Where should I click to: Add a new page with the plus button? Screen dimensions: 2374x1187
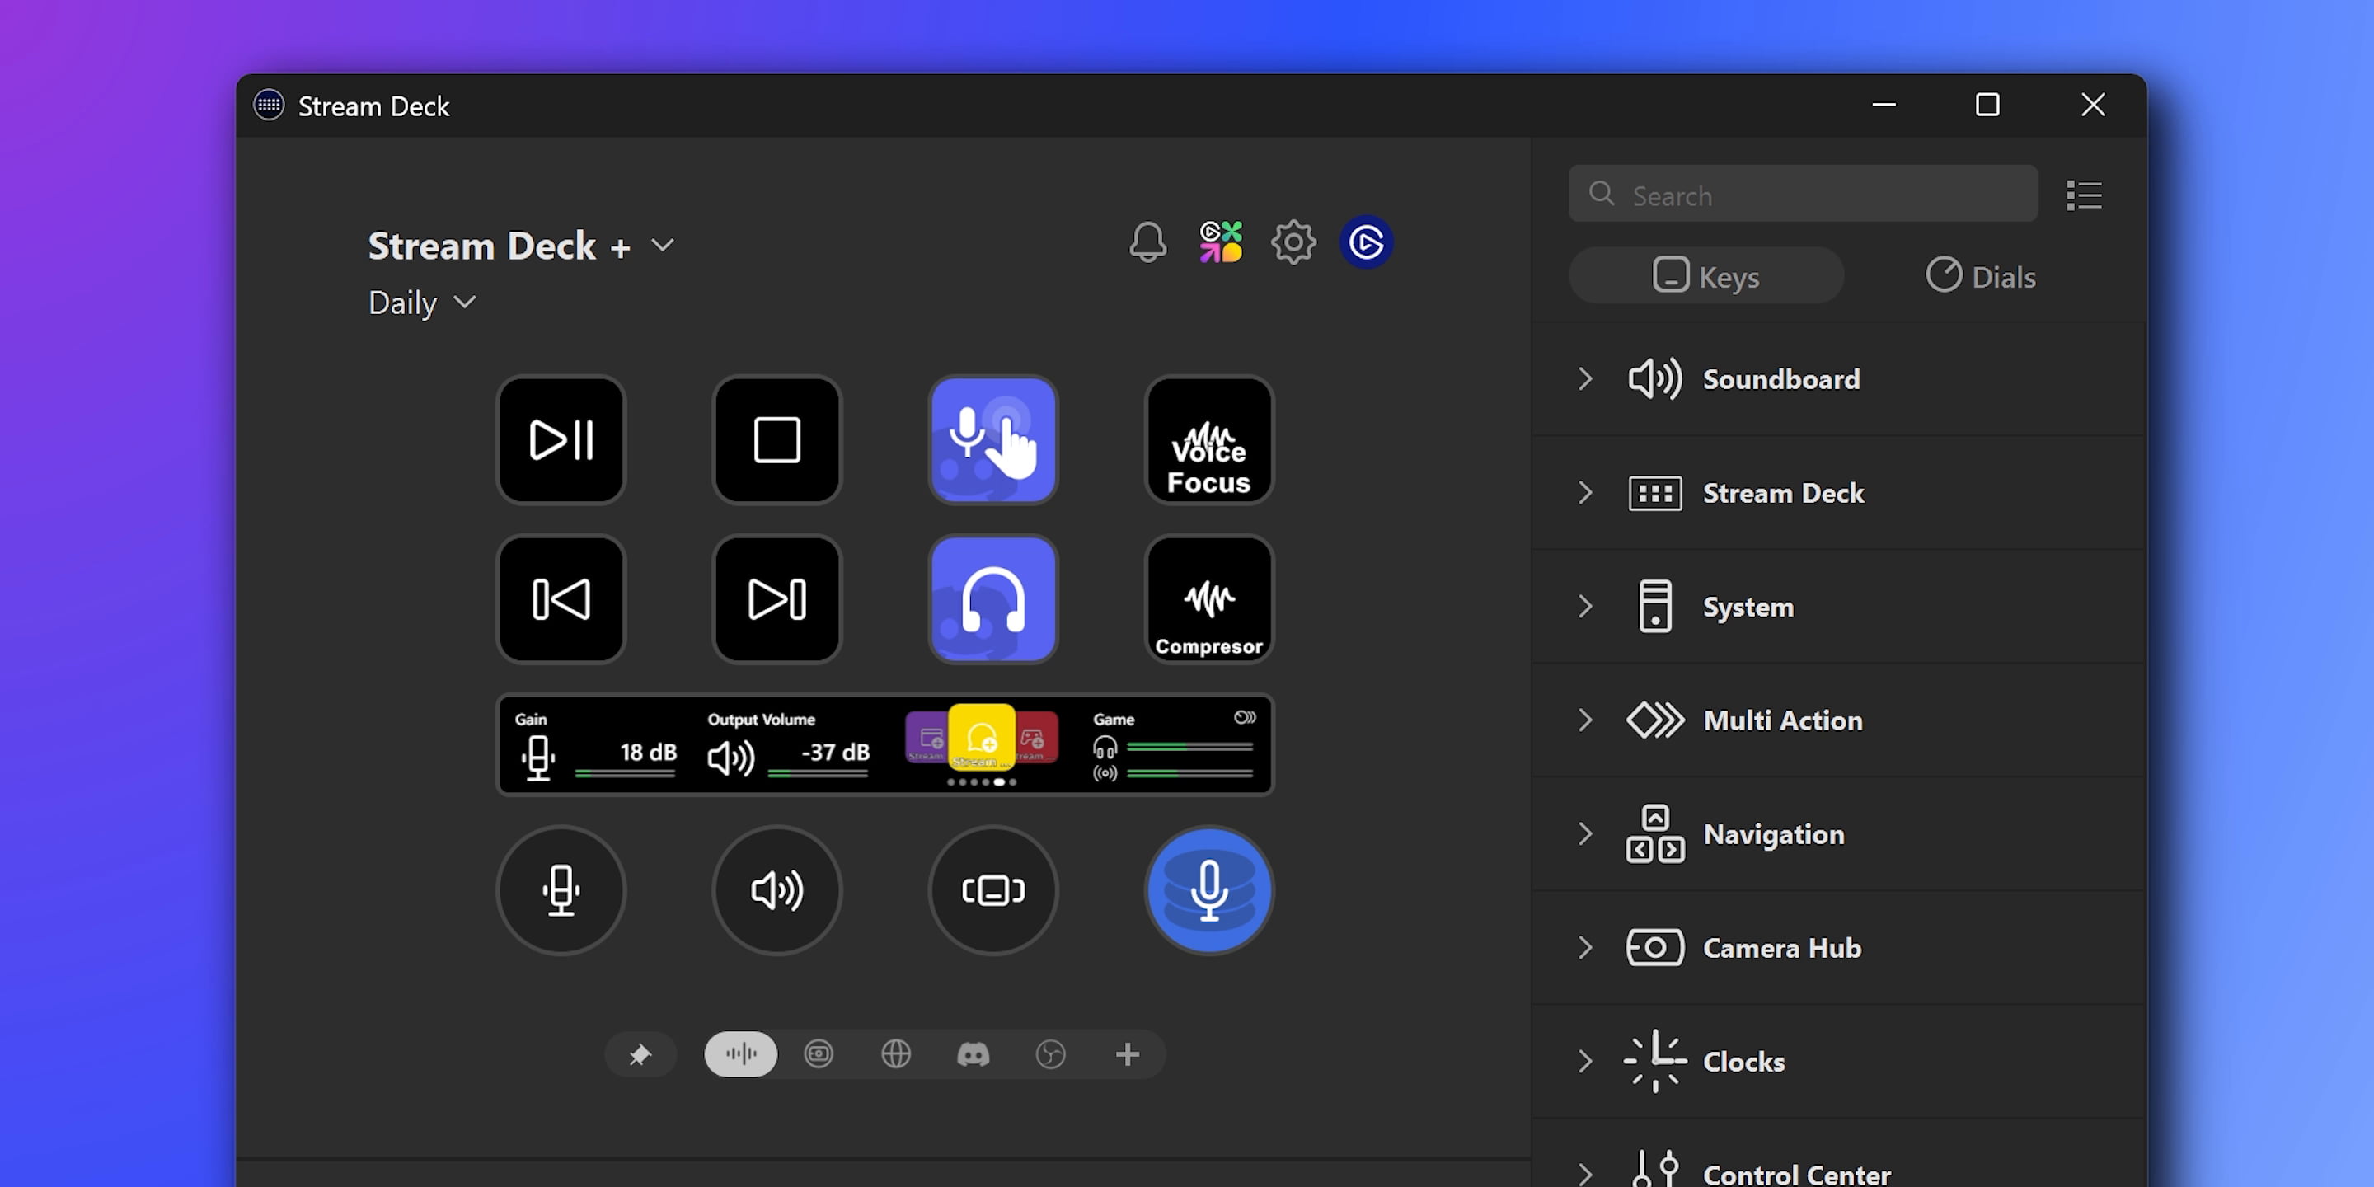[1127, 1054]
